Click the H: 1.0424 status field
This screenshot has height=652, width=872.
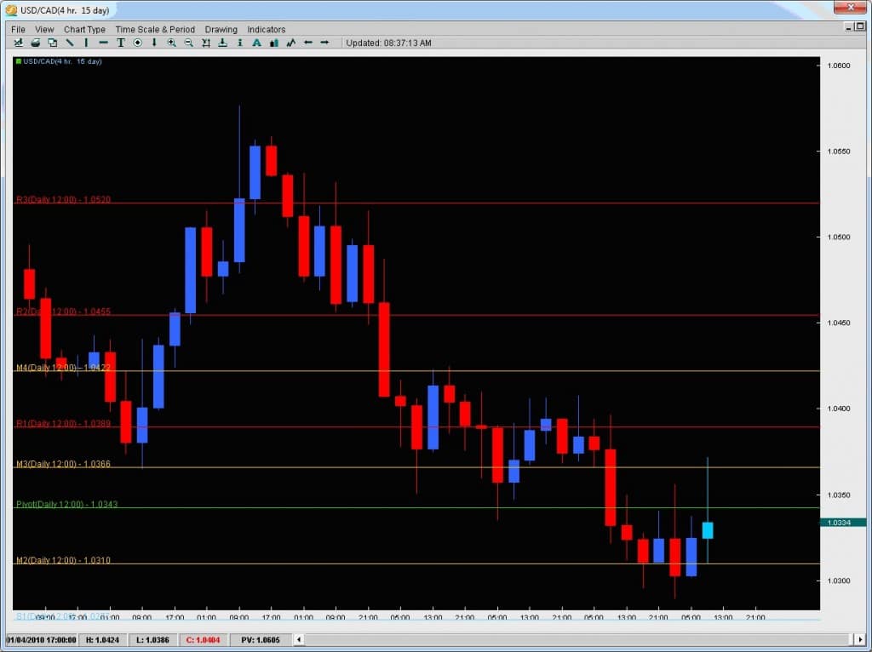coord(103,640)
